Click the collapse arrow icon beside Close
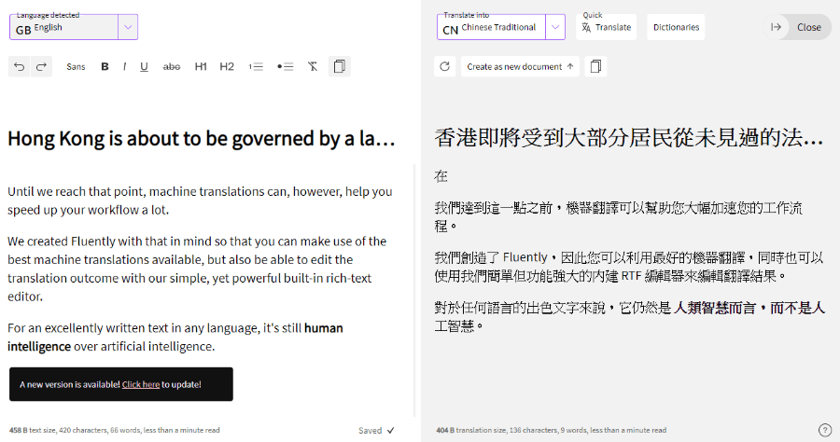 tap(776, 27)
